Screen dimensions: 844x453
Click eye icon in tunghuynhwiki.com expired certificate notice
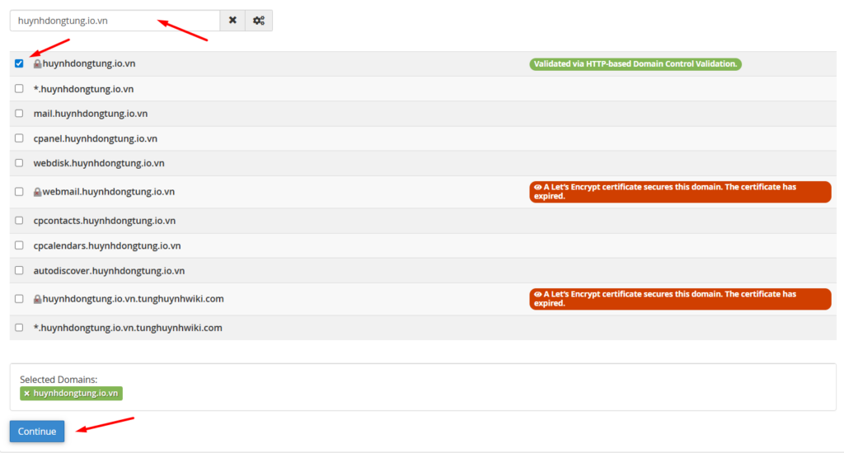click(x=537, y=294)
